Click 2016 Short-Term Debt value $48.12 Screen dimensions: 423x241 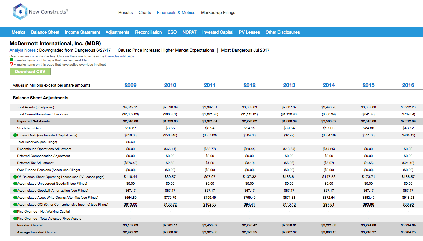pyautogui.click(x=408, y=128)
